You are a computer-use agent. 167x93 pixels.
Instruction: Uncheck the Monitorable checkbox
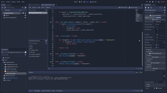(x=156, y=48)
